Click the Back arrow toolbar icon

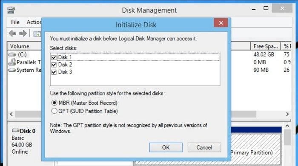click(x=12, y=34)
